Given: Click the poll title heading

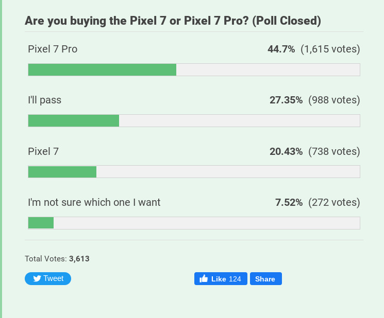Looking at the screenshot, I should tap(173, 21).
